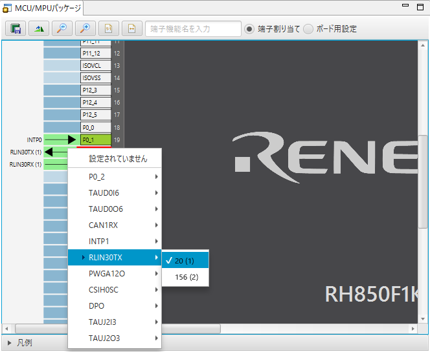Select the ボード用設定 radio button
The height and width of the screenshot is (352, 430).
[308, 28]
